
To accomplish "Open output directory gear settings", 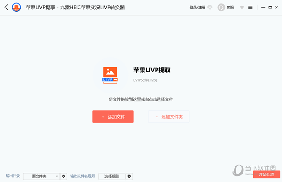I will (x=63, y=176).
